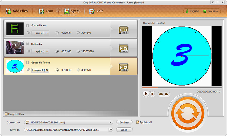Click speaker icon in Softpedia test row
Screen dimensions: 227x136
point(28,32)
